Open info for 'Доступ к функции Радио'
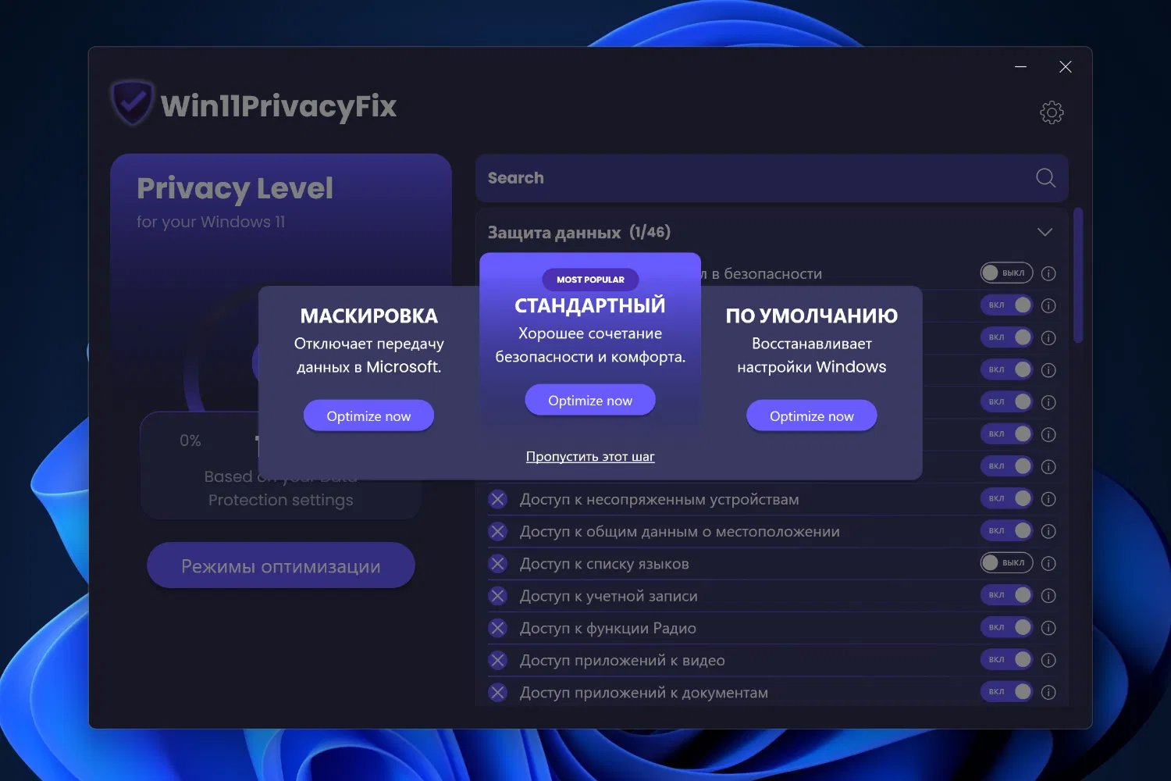The width and height of the screenshot is (1171, 781). [x=1048, y=628]
